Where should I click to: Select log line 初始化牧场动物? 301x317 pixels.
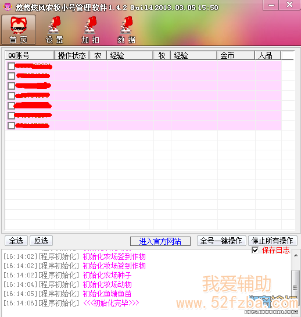point(107,284)
